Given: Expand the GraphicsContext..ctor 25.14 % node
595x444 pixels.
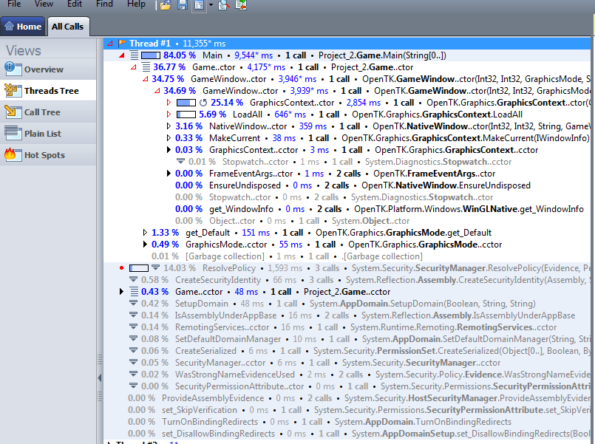Looking at the screenshot, I should pyautogui.click(x=169, y=103).
